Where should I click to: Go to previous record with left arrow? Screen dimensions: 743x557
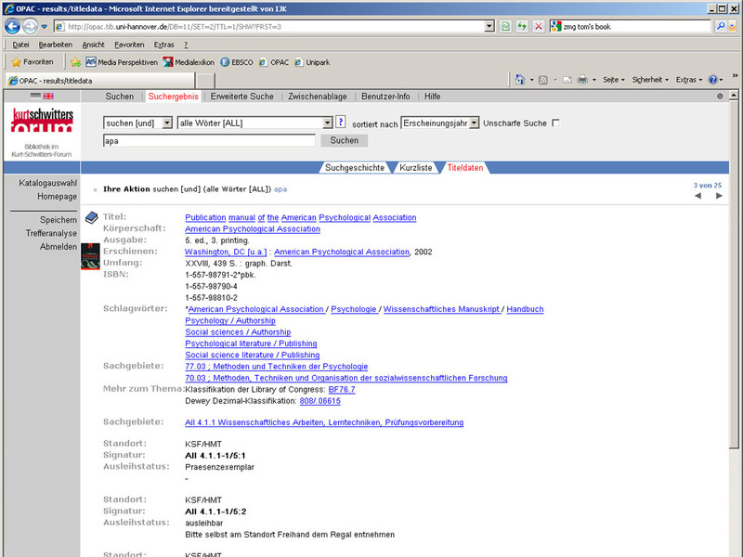(697, 196)
